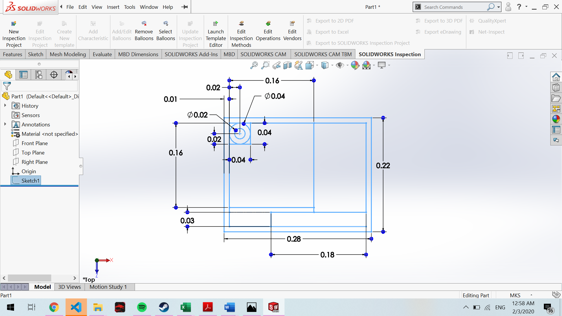
Task: Select the Section View icon
Action: pos(287,65)
